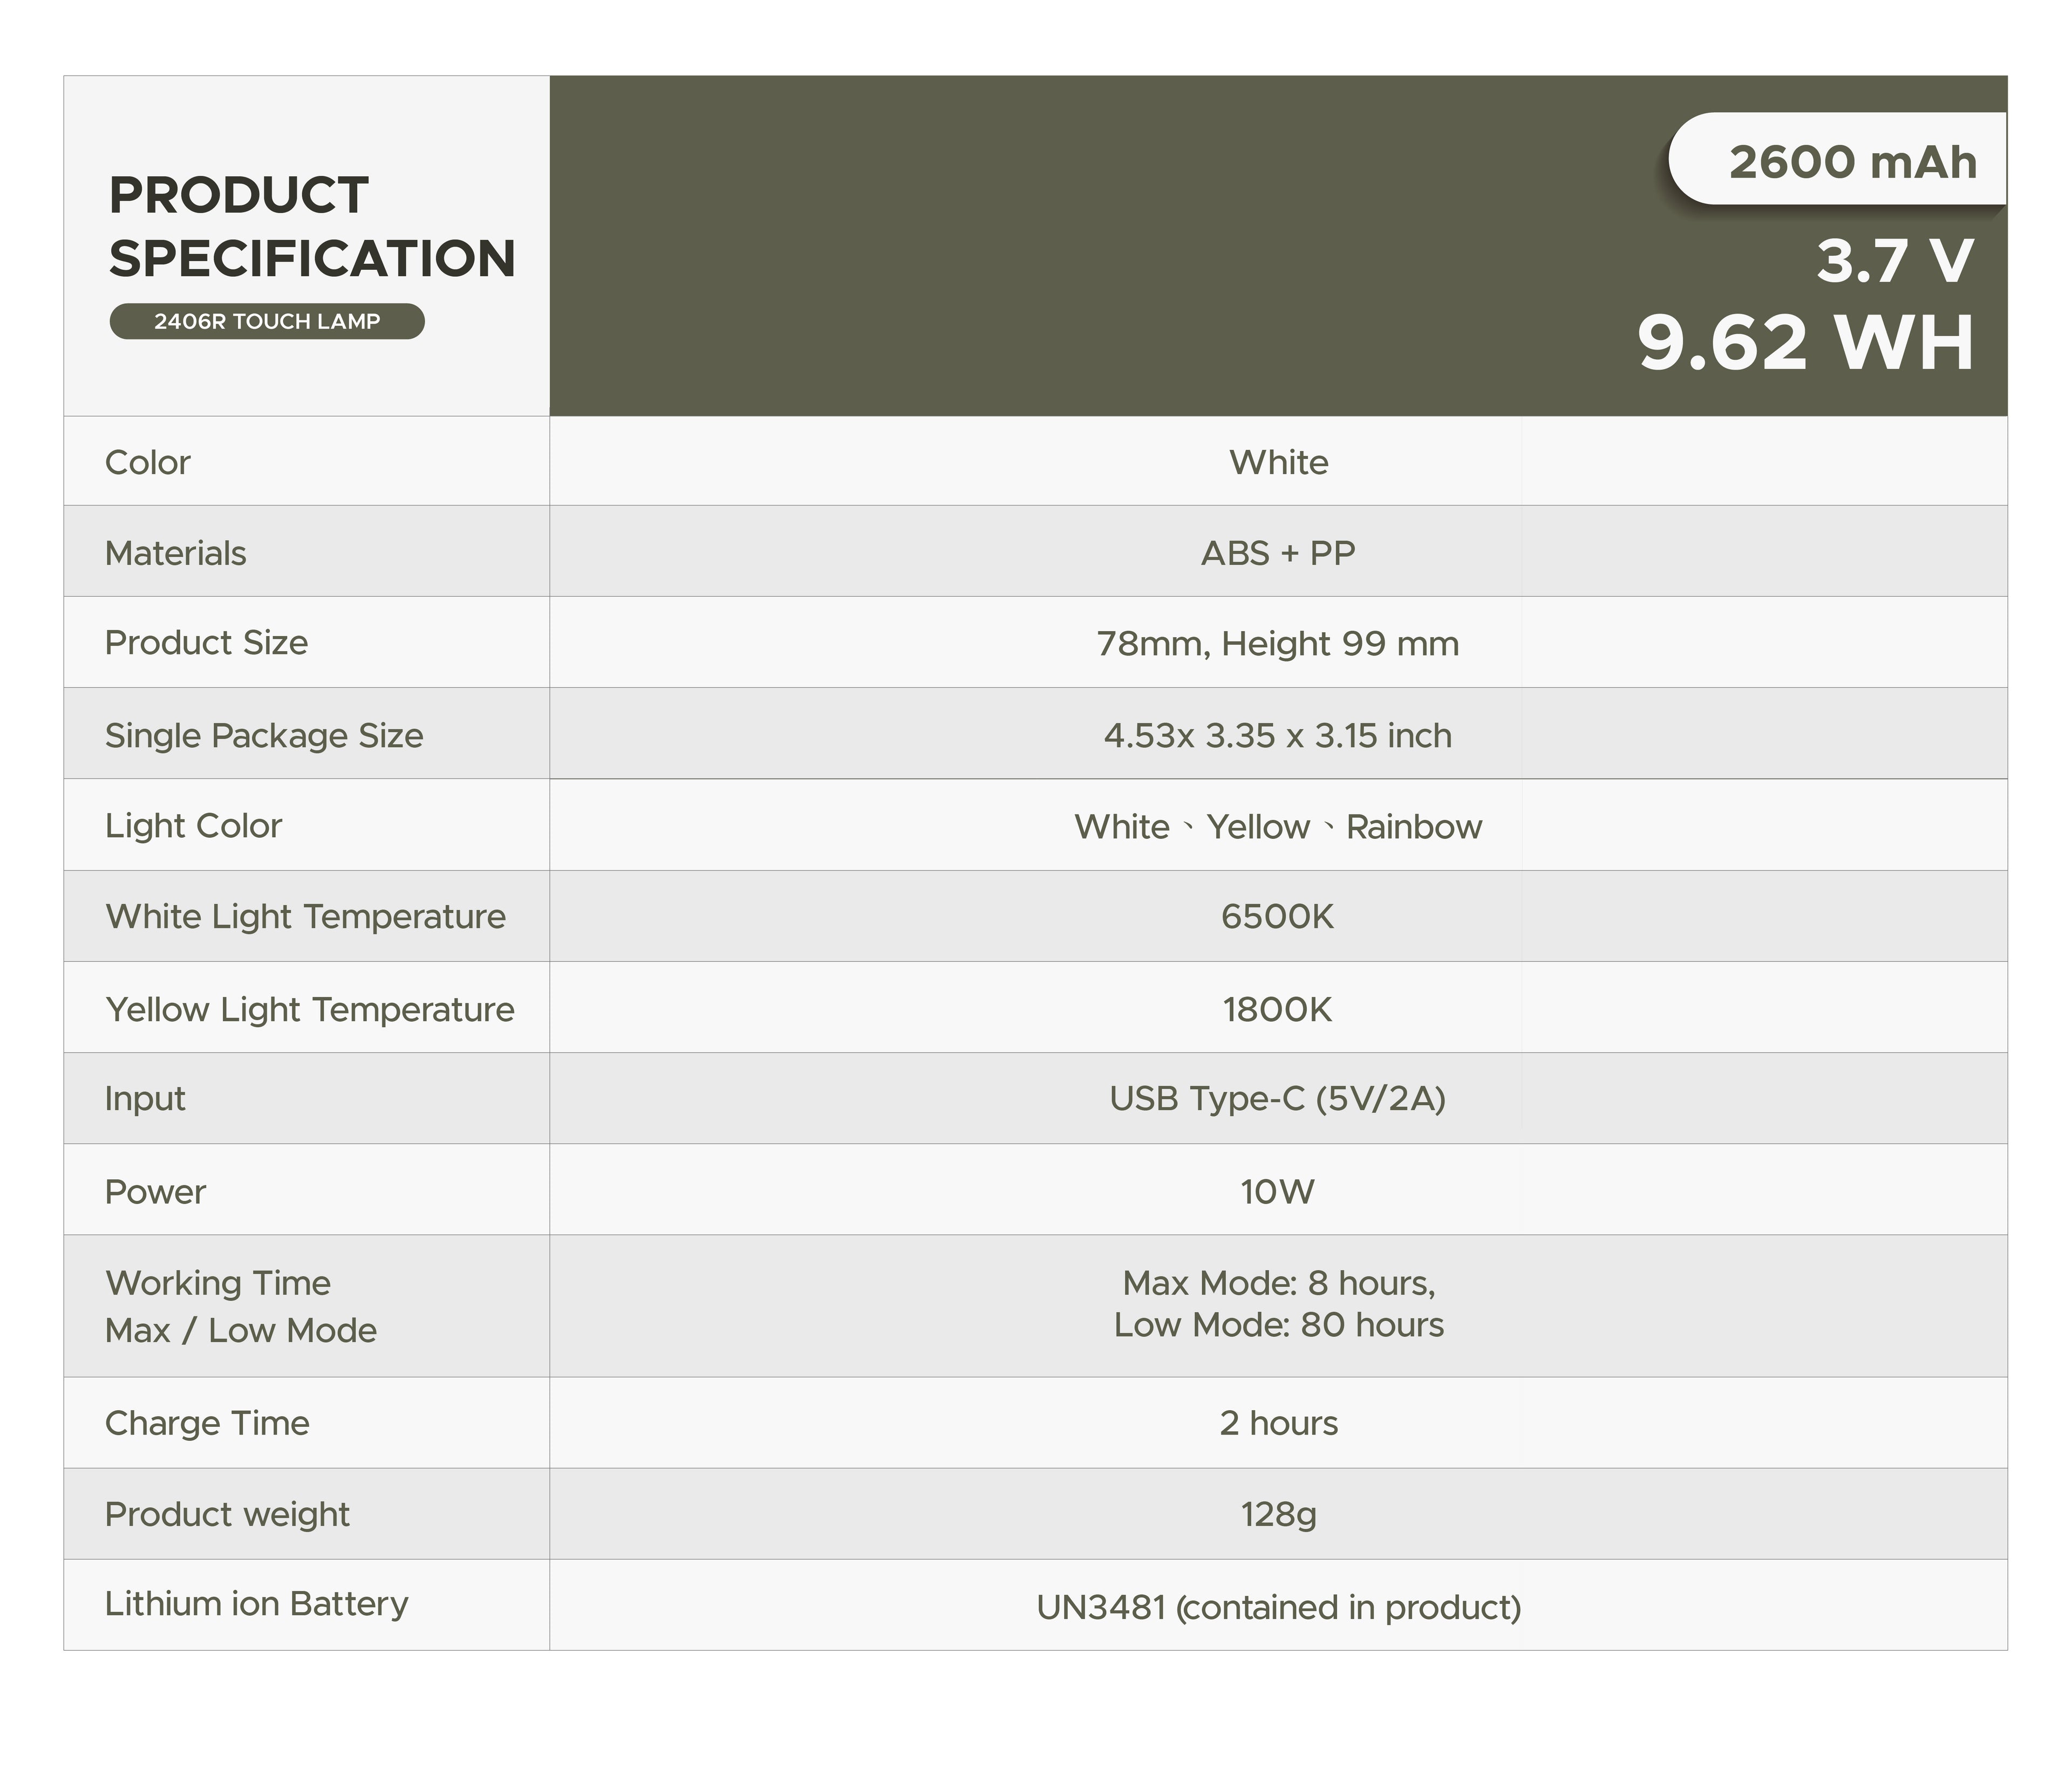Select the Light Color row label
Image resolution: width=2072 pixels, height=1770 pixels.
point(194,825)
